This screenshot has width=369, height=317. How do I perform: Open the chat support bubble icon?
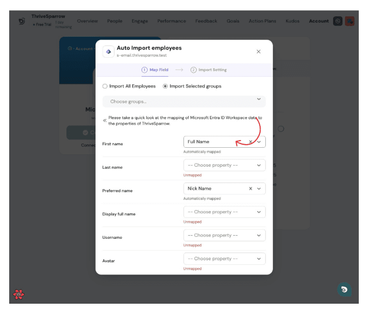[x=344, y=289]
